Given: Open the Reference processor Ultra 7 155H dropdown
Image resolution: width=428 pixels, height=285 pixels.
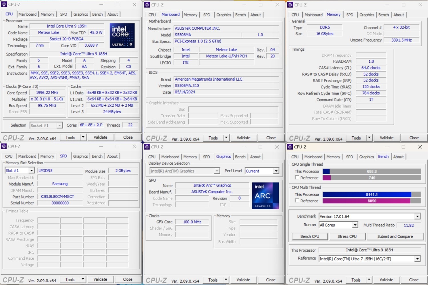Looking at the screenshot, I should (x=417, y=259).
